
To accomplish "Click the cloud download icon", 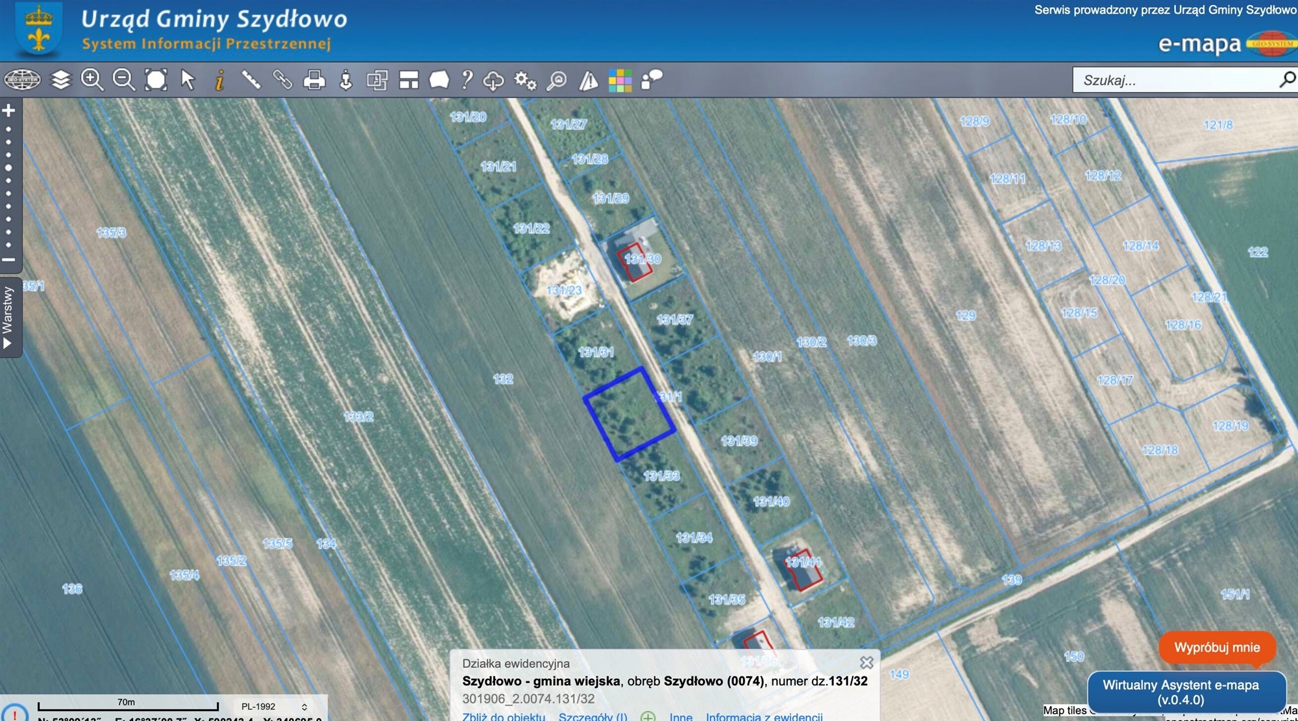I will coord(493,80).
